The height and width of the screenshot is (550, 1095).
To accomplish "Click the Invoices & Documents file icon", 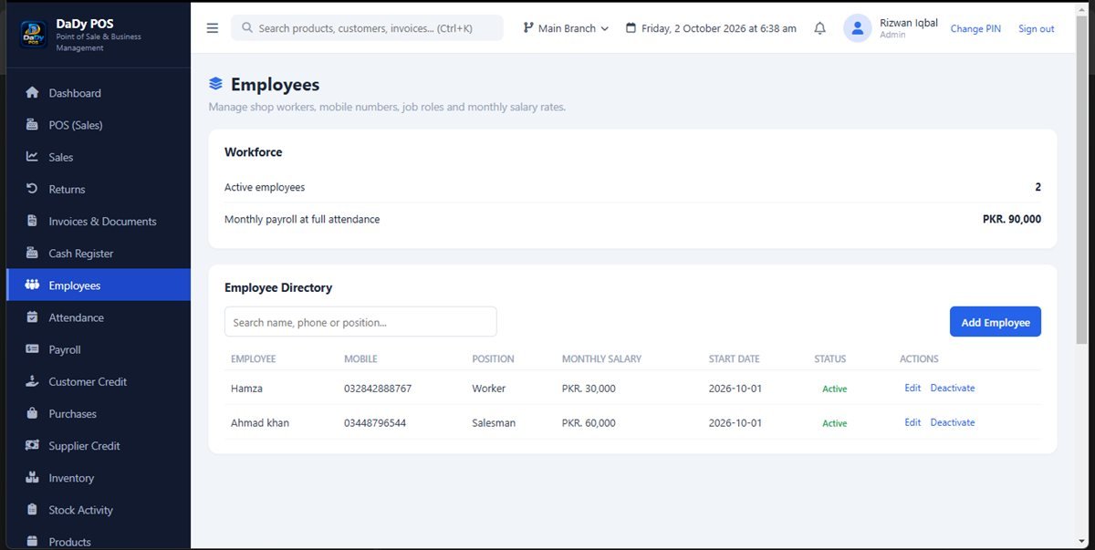I will pyautogui.click(x=33, y=221).
